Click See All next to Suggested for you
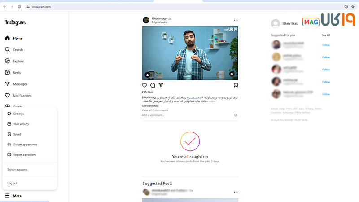Screen dimensions: 359x202 coord(325,35)
